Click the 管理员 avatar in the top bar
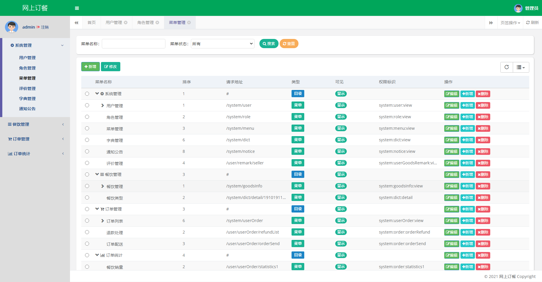Viewport: 542px width, 282px height. coord(518,8)
